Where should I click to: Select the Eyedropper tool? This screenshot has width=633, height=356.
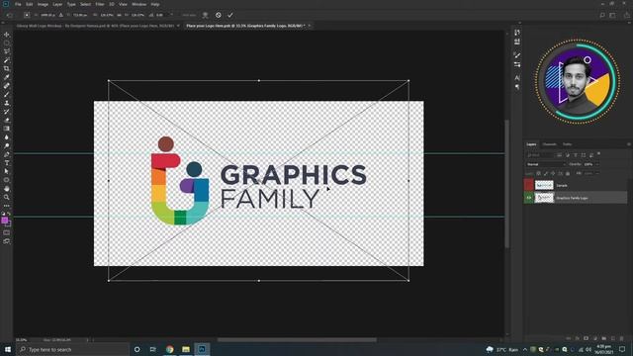tap(7, 77)
